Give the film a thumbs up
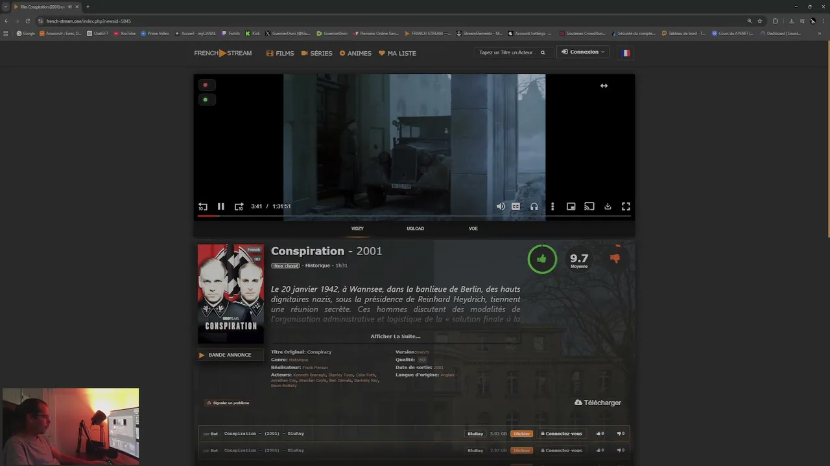Screen dimensions: 830x466 542,259
